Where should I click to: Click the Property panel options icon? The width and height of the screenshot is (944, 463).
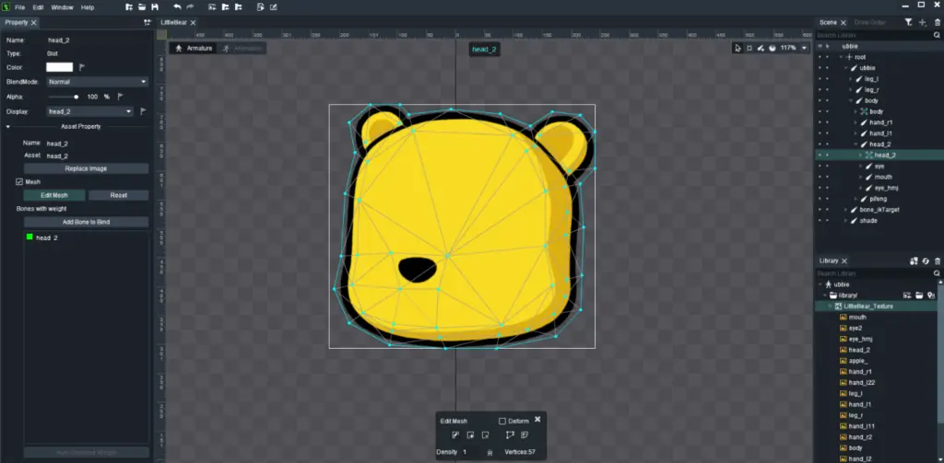point(147,22)
